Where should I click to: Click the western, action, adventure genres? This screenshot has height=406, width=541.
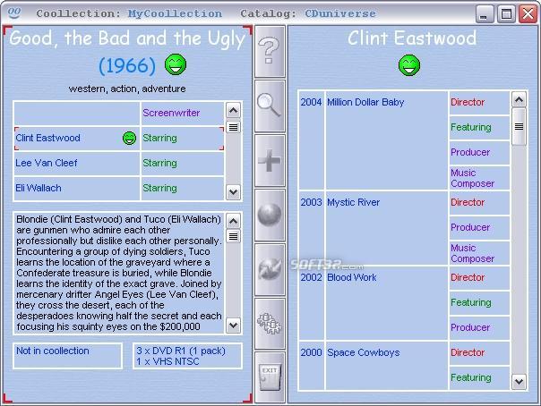[127, 89]
